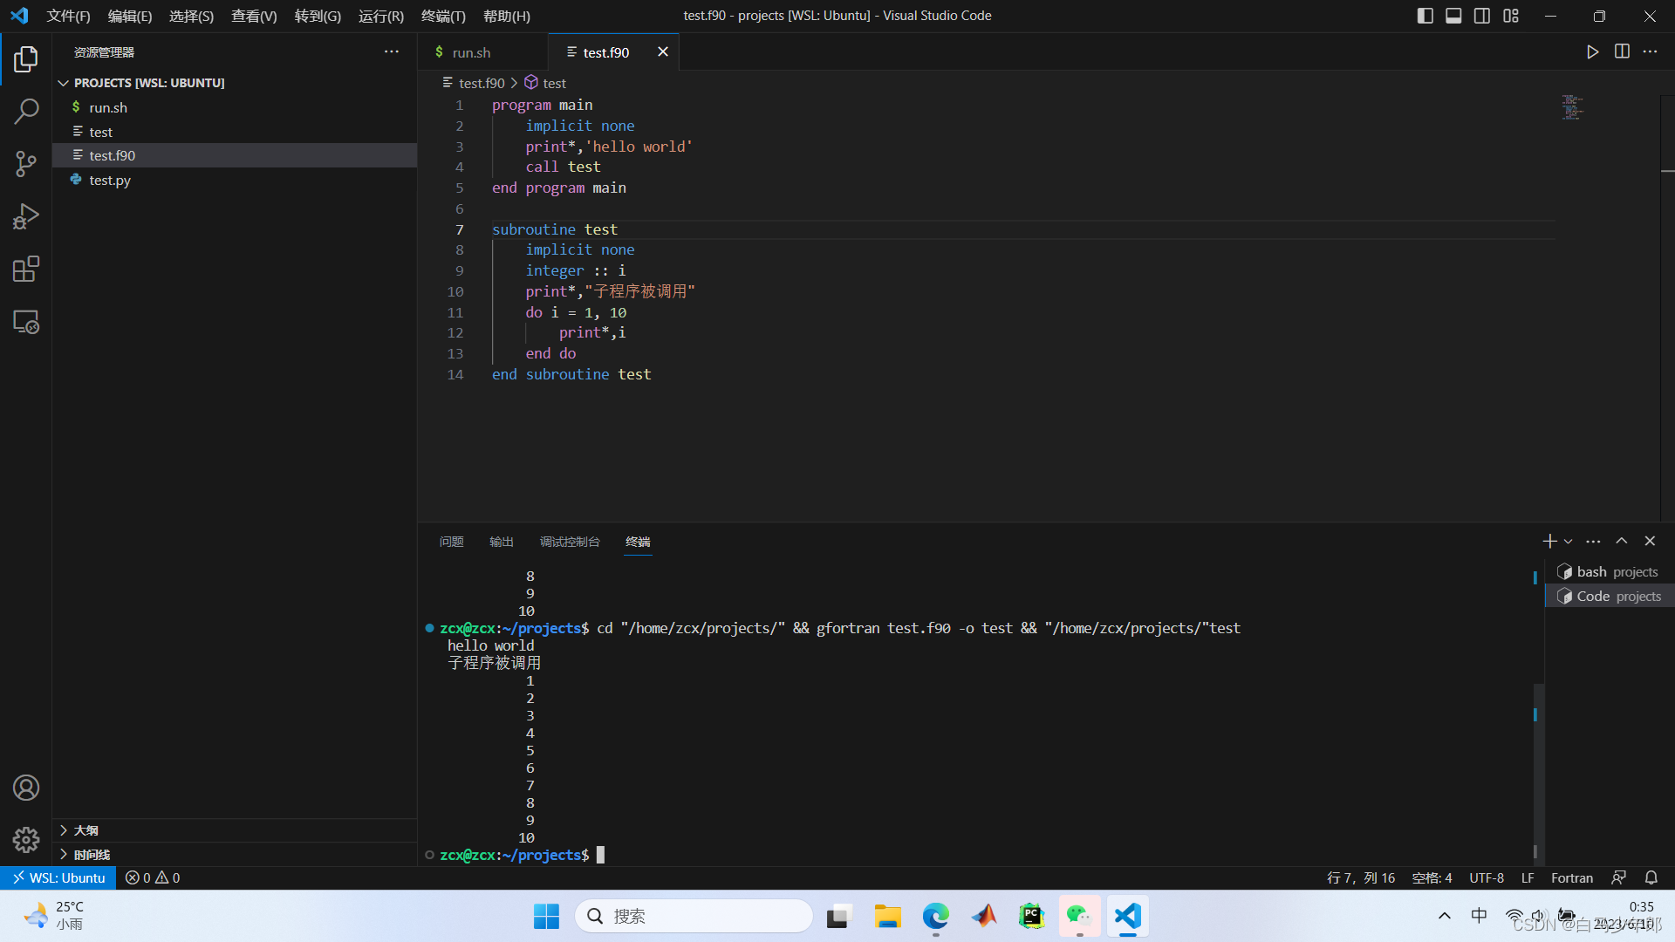The width and height of the screenshot is (1675, 942).
Task: Open the Source Control view
Action: pyautogui.click(x=26, y=163)
